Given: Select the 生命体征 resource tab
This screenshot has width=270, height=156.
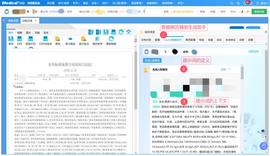Looking at the screenshot, I should point(230,40).
